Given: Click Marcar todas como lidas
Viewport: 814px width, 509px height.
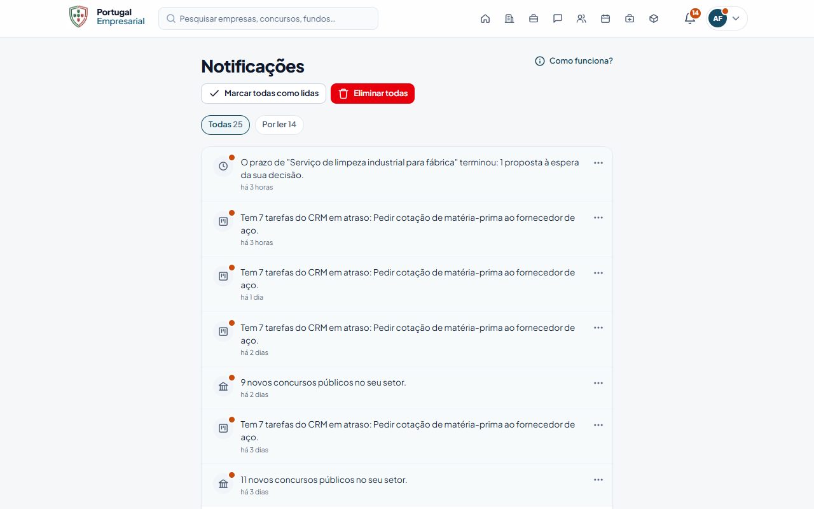Looking at the screenshot, I should click(x=263, y=94).
